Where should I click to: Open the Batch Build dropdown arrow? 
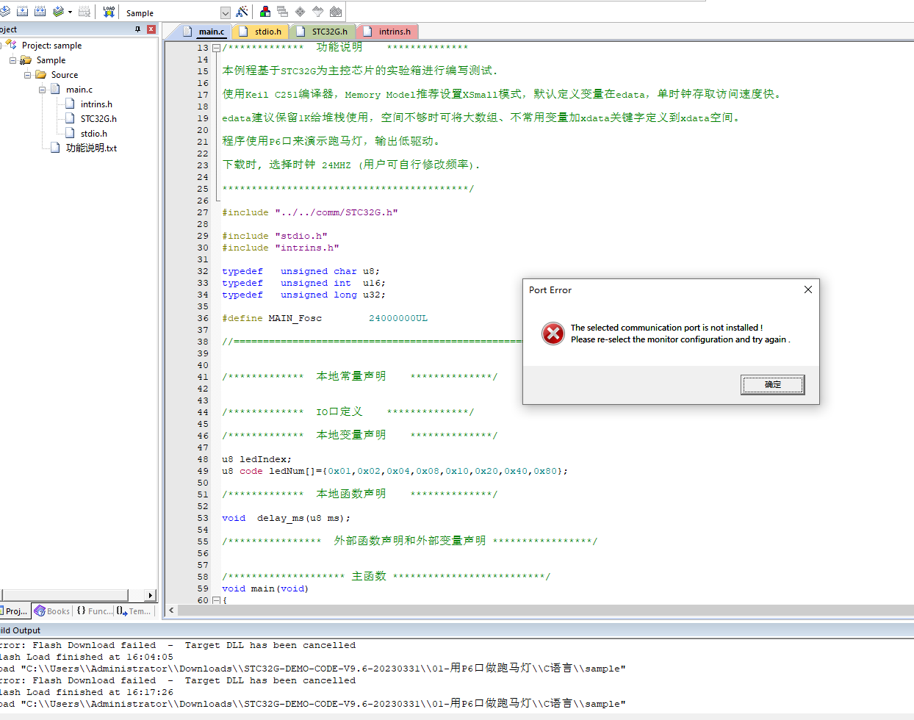[x=70, y=12]
